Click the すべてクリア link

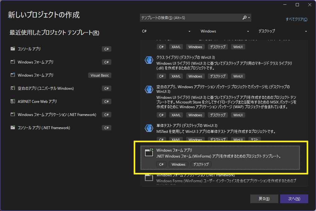pyautogui.click(x=296, y=19)
